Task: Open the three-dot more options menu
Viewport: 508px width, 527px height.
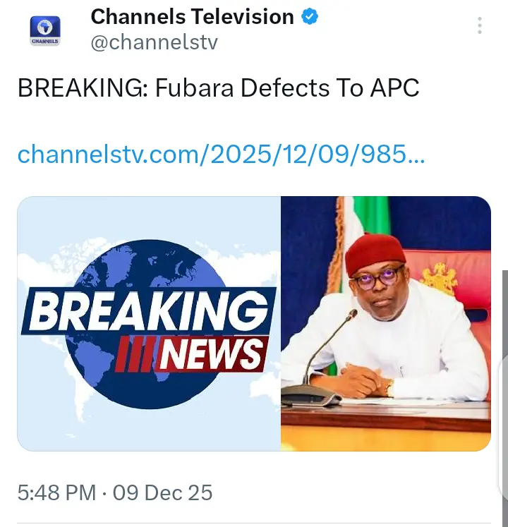Action: click(x=480, y=26)
